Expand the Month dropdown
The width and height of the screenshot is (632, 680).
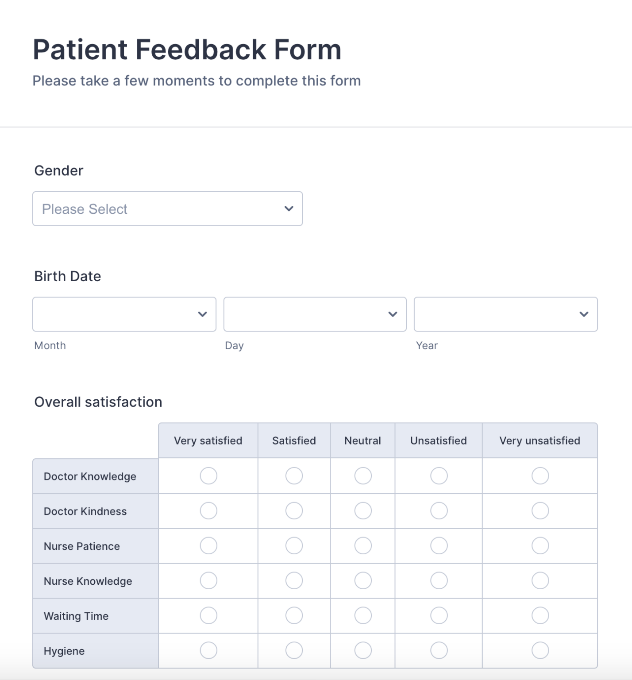click(124, 314)
